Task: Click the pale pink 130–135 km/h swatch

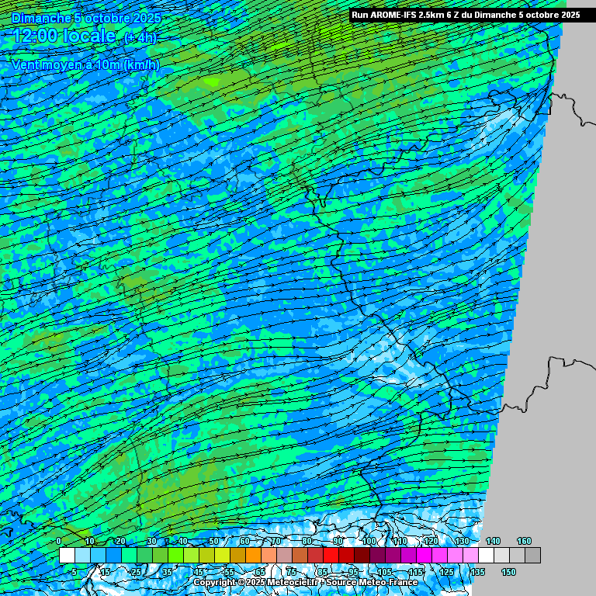Action: (470, 556)
